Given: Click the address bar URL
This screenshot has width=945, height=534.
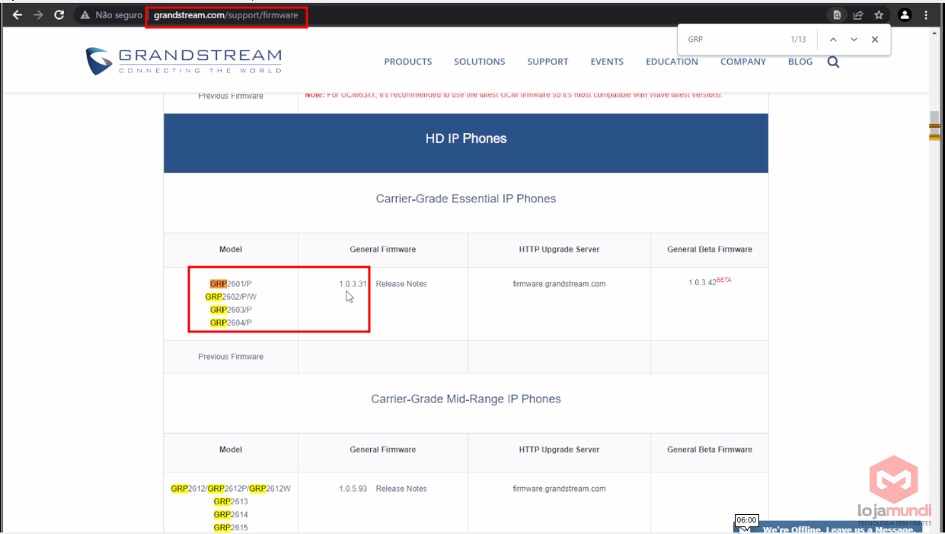Looking at the screenshot, I should coord(226,15).
